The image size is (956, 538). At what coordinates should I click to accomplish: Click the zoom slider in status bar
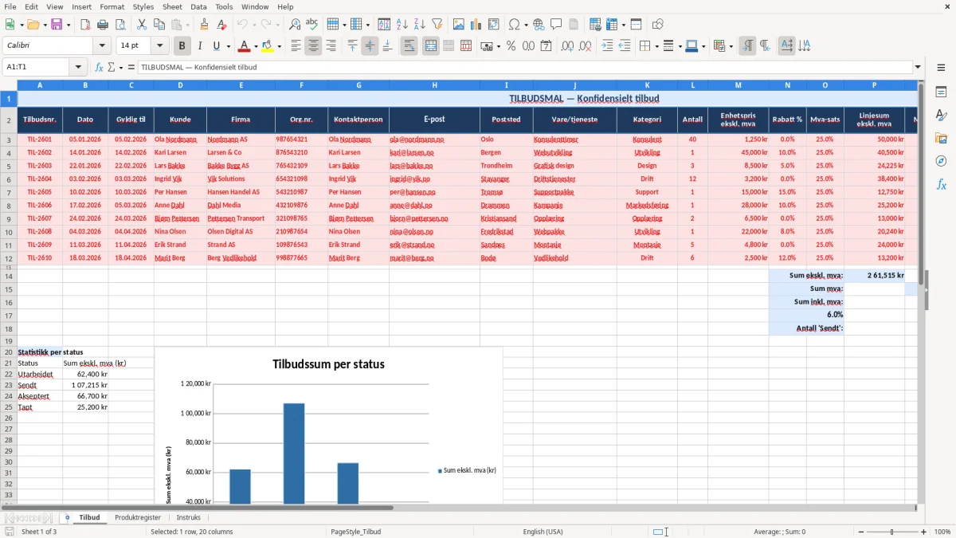pyautogui.click(x=892, y=532)
